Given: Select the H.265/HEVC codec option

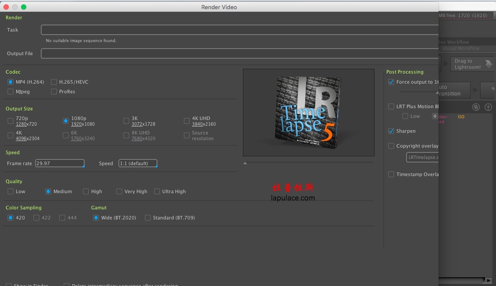Looking at the screenshot, I should 54,82.
